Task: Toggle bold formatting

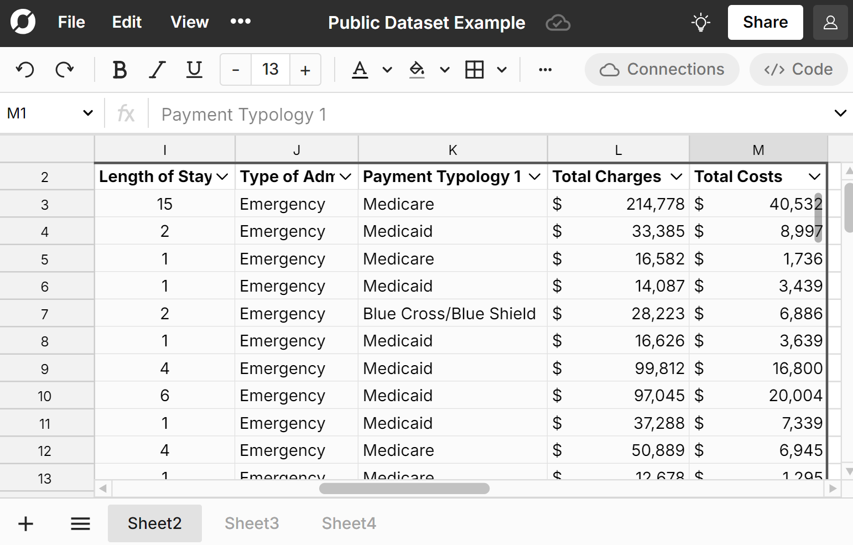Action: point(119,69)
